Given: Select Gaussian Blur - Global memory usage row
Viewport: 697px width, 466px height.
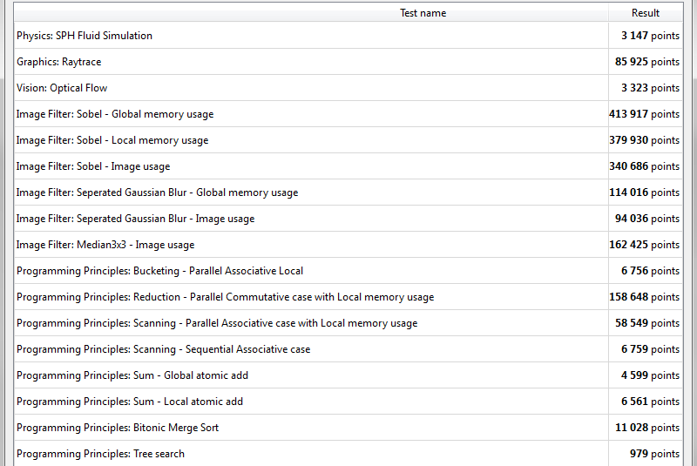Looking at the screenshot, I should [x=157, y=192].
